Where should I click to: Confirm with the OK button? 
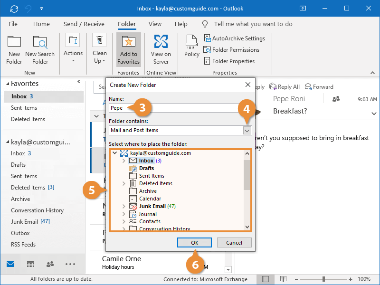click(194, 243)
